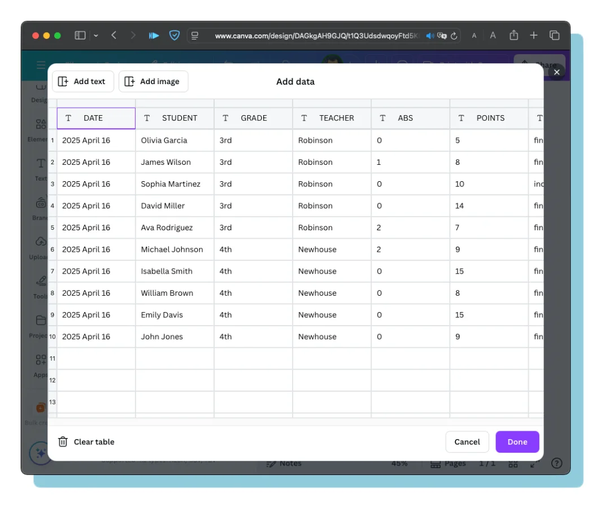Select the ABS column header

click(411, 118)
